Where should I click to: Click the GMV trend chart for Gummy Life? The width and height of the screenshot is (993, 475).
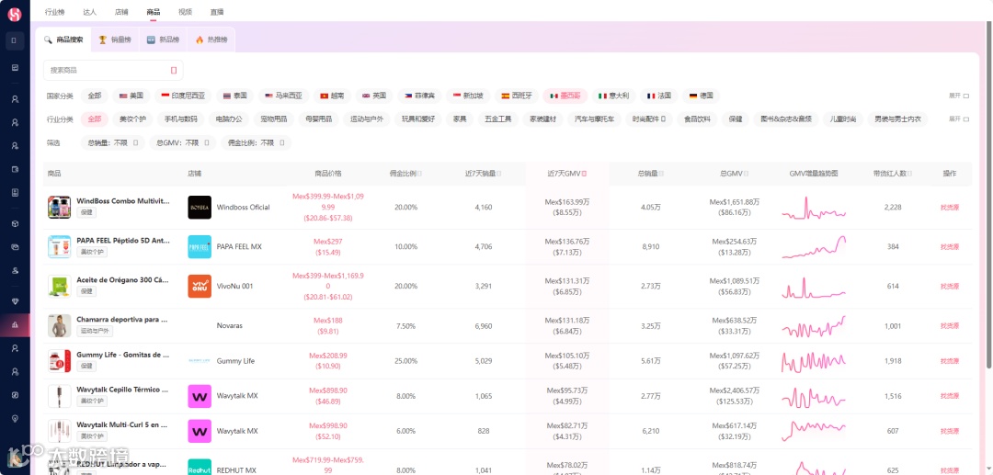click(813, 361)
